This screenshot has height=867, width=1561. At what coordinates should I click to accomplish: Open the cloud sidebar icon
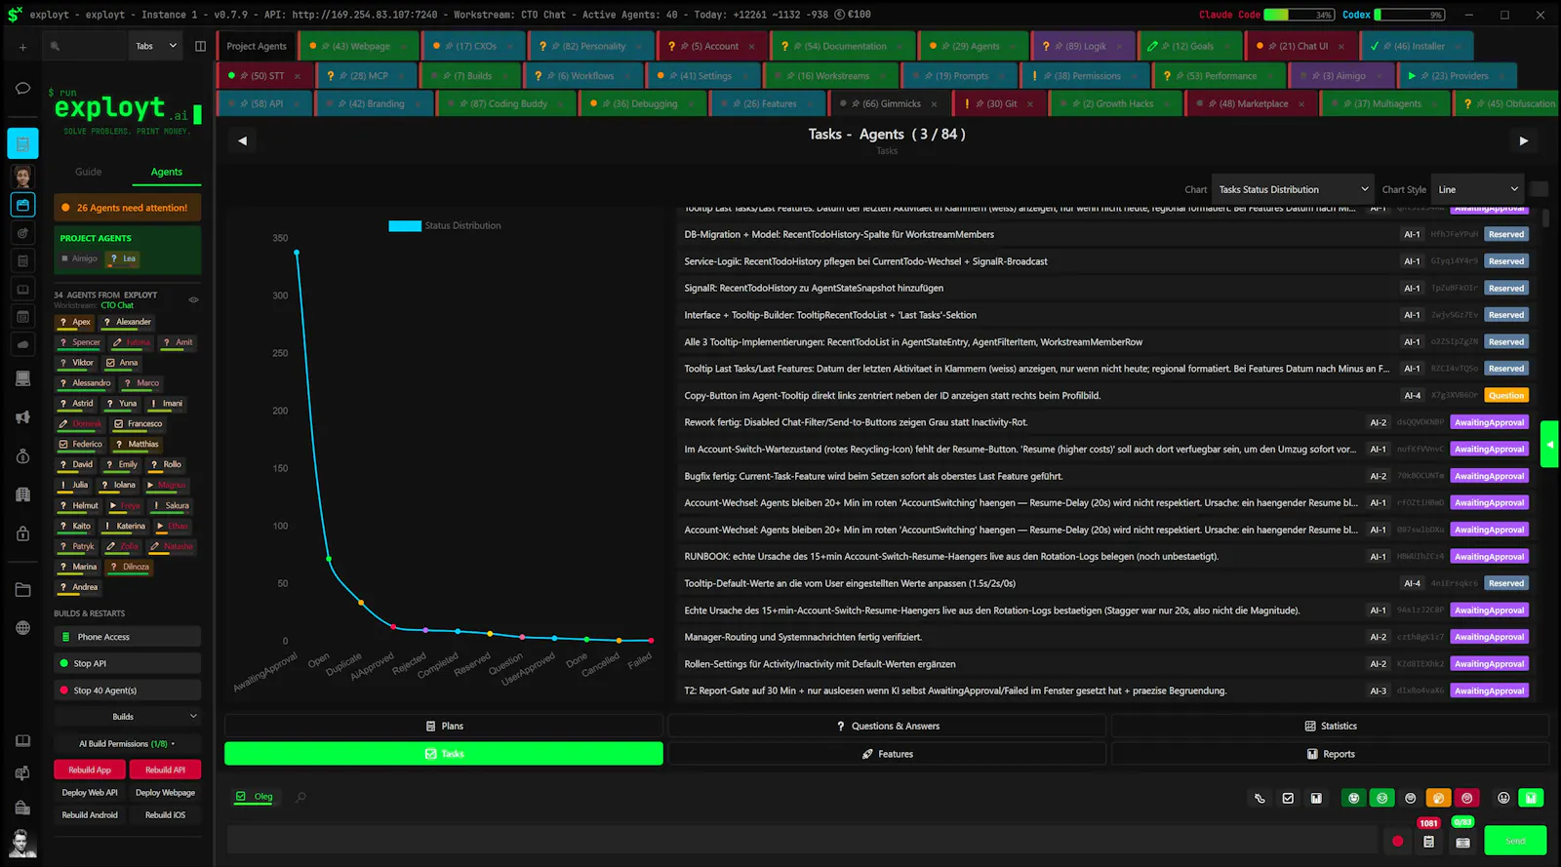coord(22,344)
